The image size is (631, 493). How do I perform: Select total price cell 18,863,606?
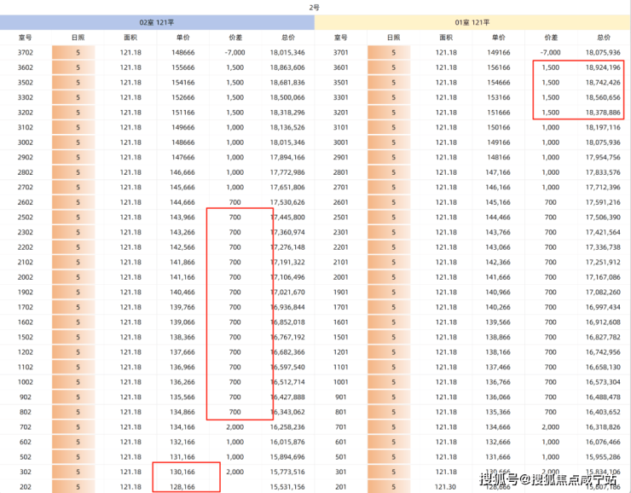(x=287, y=67)
